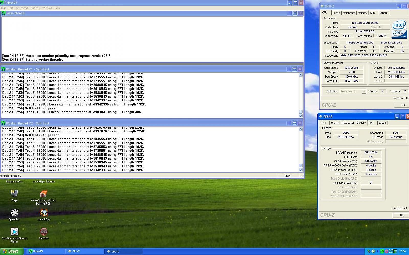Click the pink ring system tray icon
The width and height of the screenshot is (409, 255).
point(387,251)
